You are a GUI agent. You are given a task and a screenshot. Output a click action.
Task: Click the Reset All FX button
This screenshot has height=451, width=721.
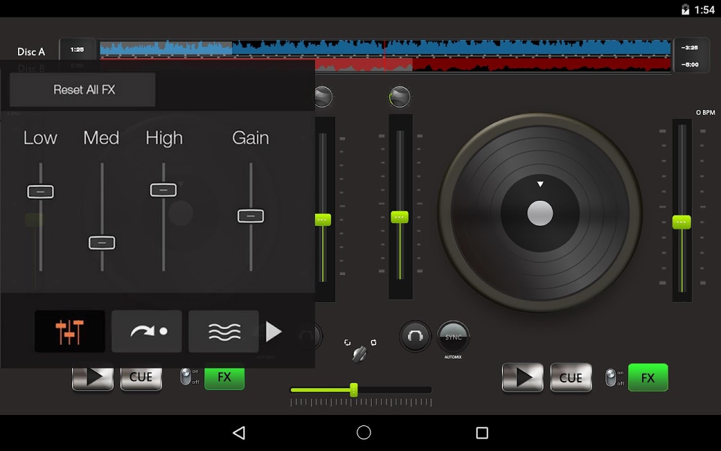point(82,90)
